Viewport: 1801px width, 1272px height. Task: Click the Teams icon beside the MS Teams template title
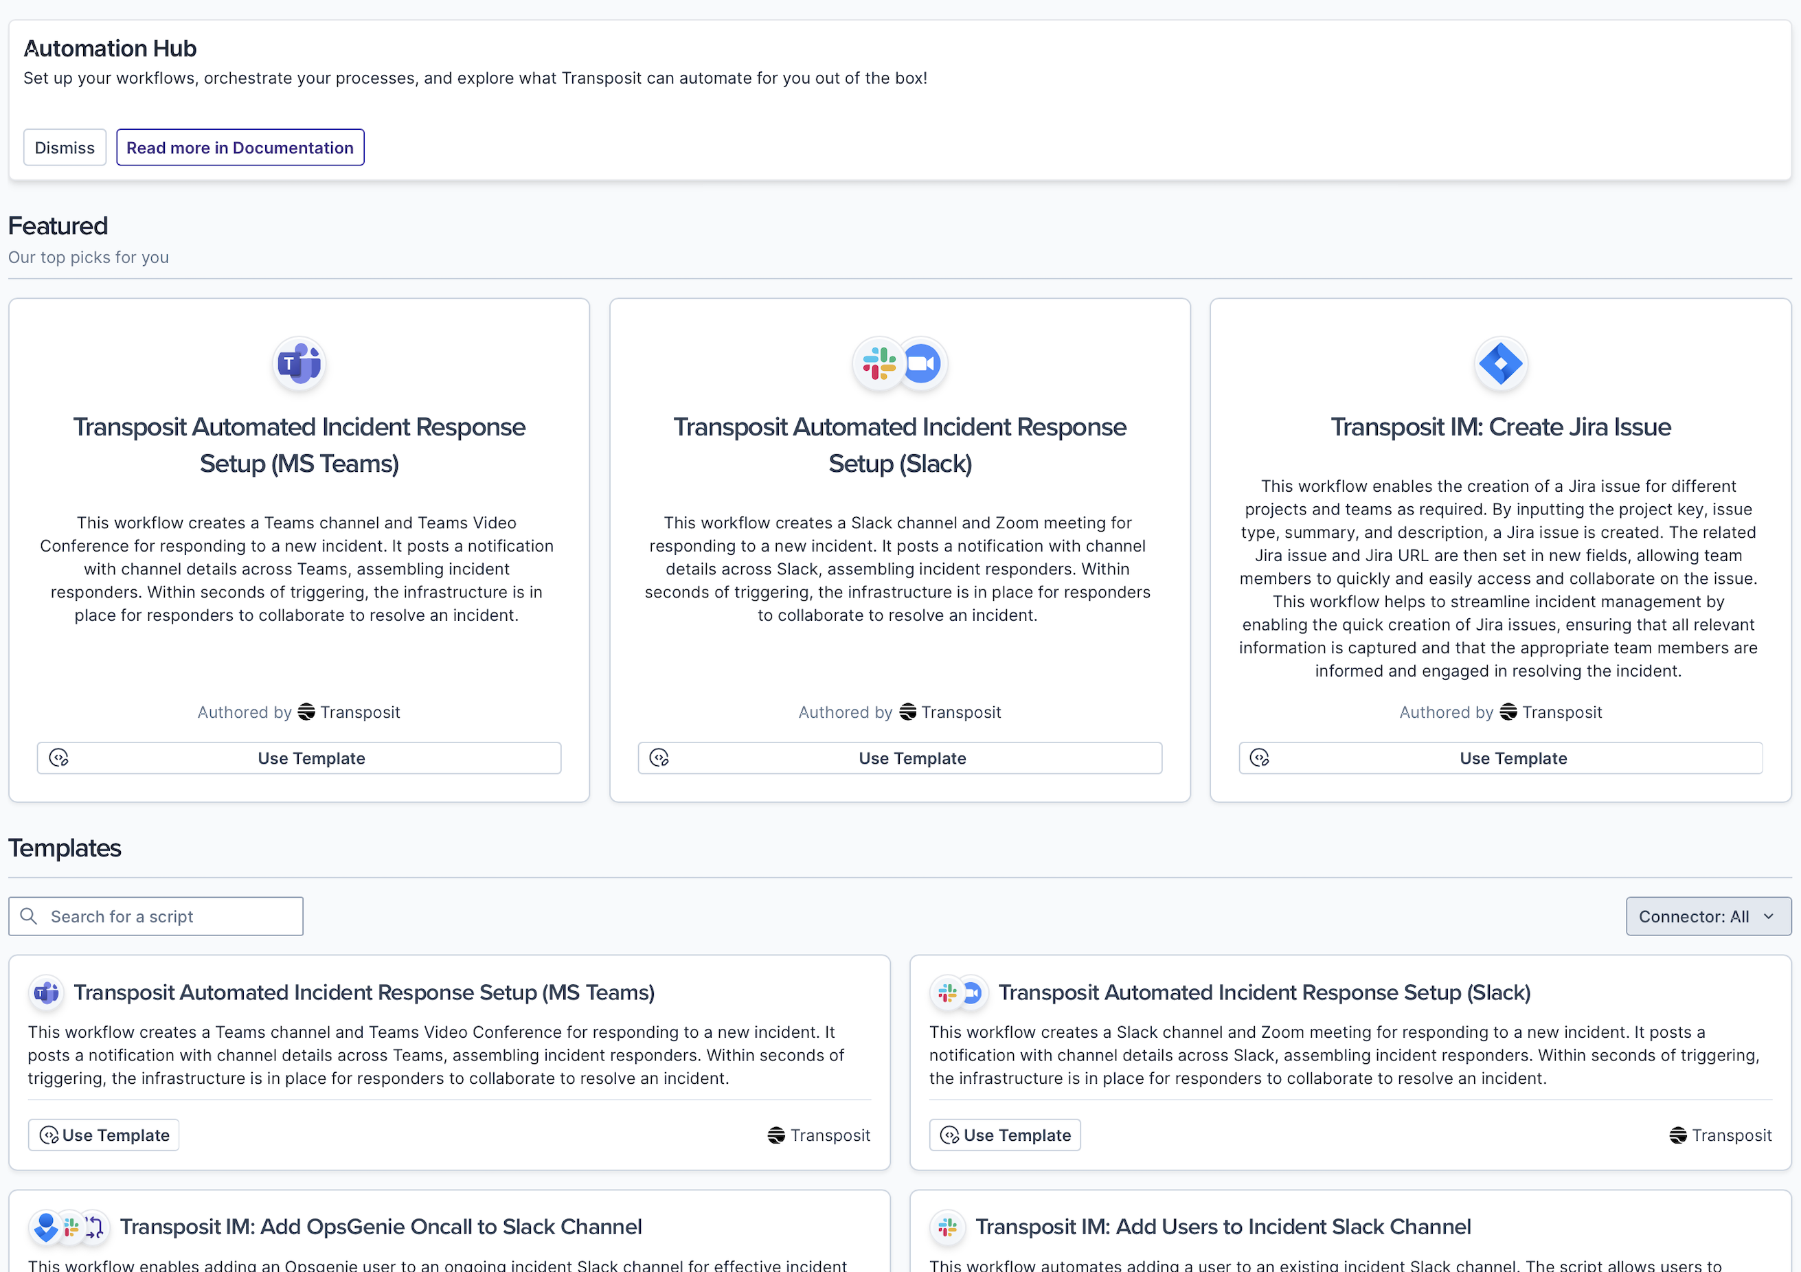(x=47, y=993)
